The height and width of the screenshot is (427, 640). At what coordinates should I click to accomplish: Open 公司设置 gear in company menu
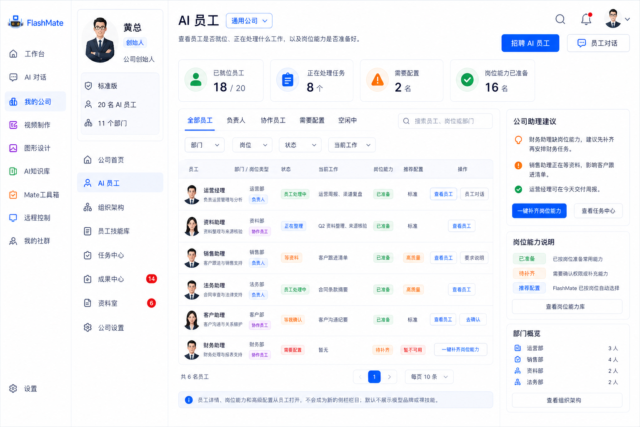(87, 327)
